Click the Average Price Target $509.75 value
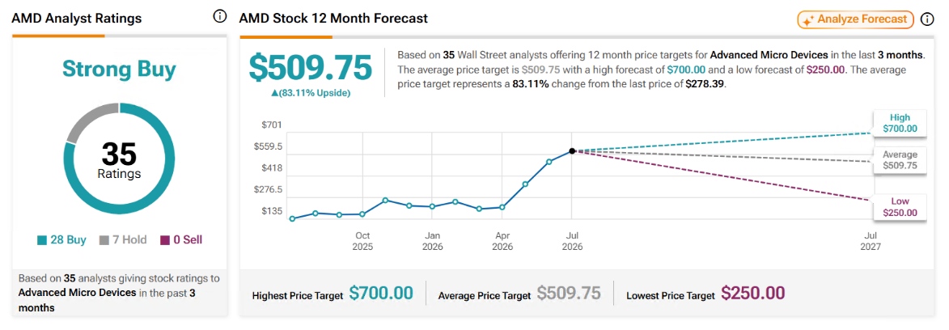This screenshot has width=949, height=330. point(569,294)
